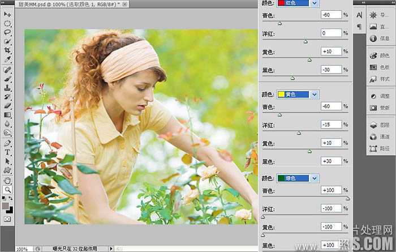Screen dimensions: 396x252
Task: Select the Elliptical Marquee tool
Action: coord(7,24)
